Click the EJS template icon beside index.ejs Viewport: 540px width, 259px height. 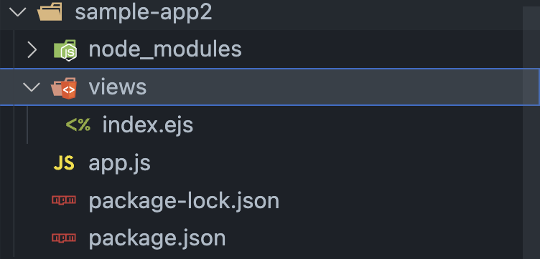(78, 125)
